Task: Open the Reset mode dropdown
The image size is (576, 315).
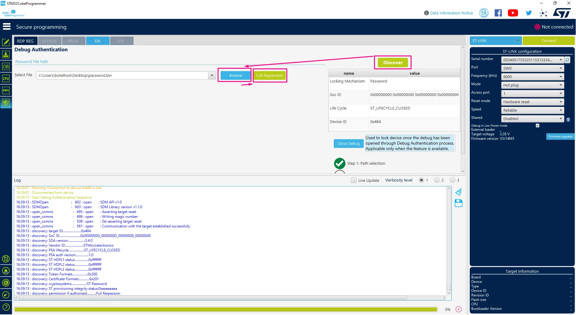Action: click(x=532, y=102)
